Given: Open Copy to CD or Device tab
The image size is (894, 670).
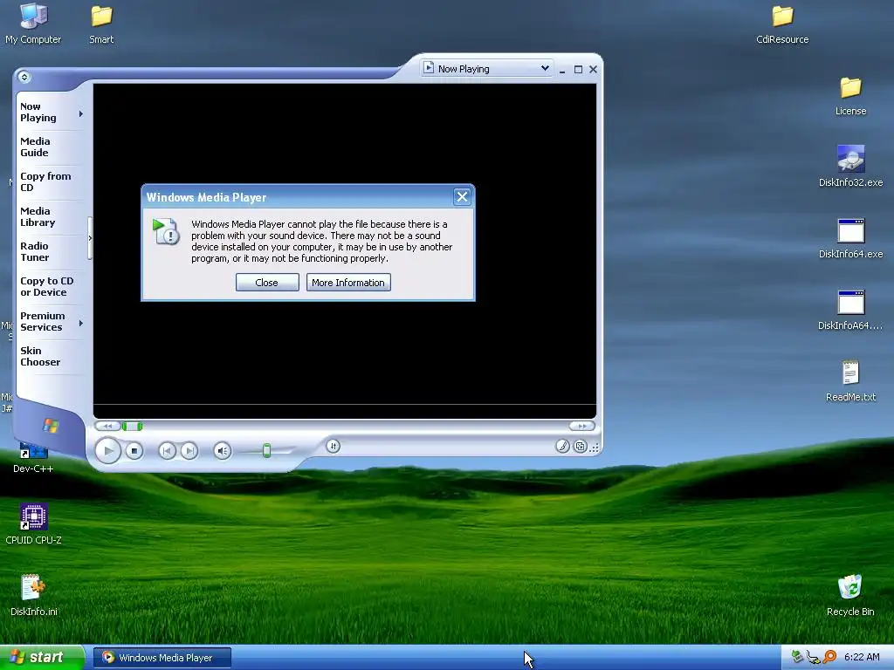Looking at the screenshot, I should (x=47, y=286).
